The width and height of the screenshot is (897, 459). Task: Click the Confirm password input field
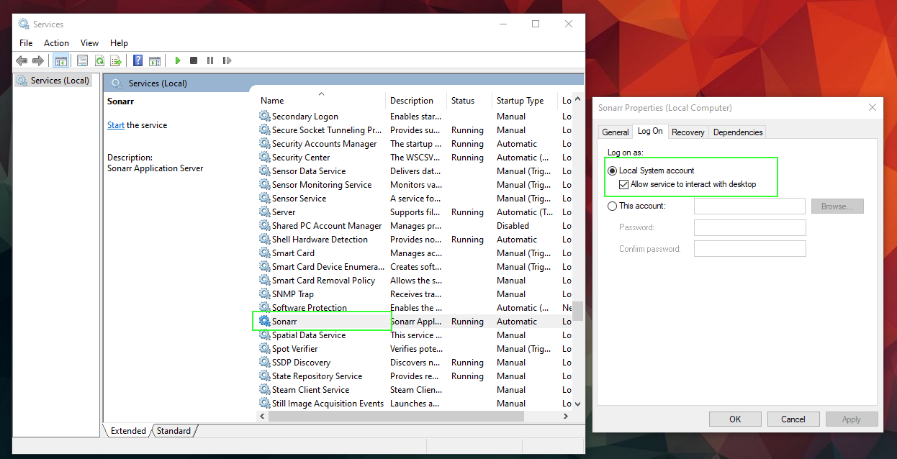[x=749, y=249]
